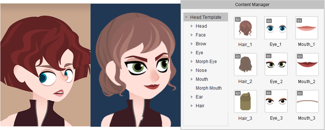Choose the Eye_3 brown eyes thumbnail
The height and width of the screenshot is (130, 325).
[276, 101]
